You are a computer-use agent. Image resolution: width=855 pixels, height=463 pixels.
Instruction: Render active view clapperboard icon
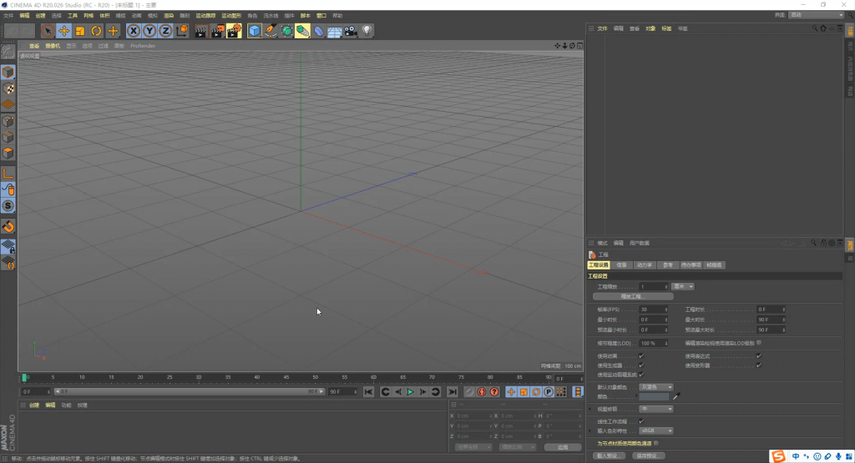pyautogui.click(x=200, y=31)
